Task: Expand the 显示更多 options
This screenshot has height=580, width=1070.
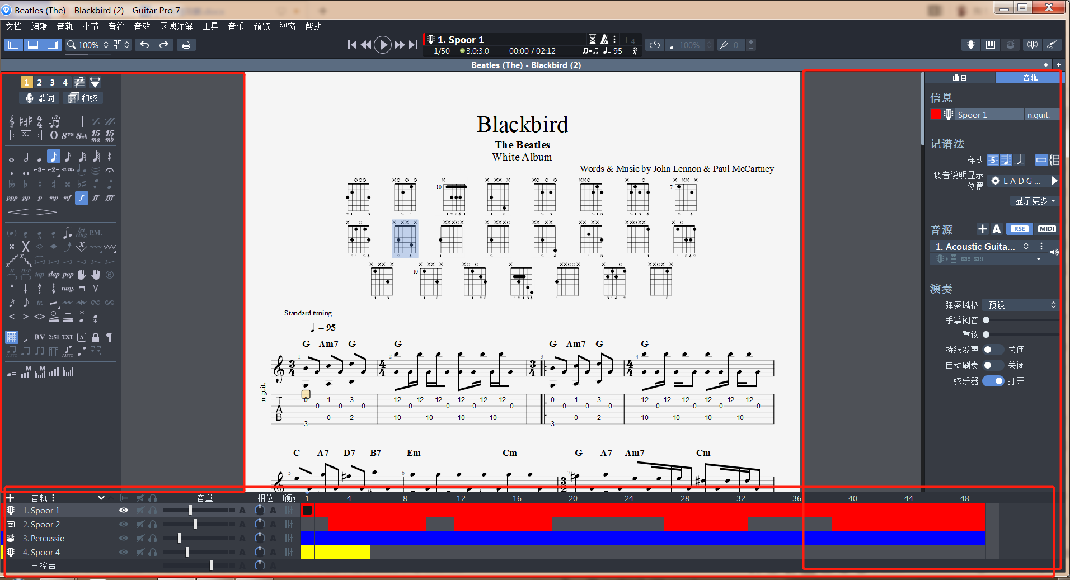Action: pyautogui.click(x=1034, y=201)
